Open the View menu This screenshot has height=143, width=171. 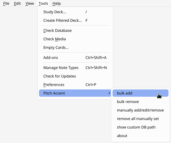[30, 3]
